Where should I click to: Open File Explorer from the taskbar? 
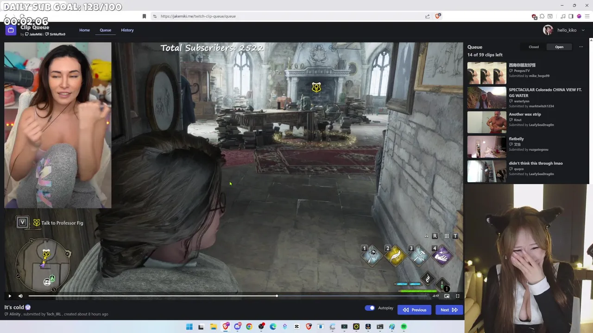tap(214, 327)
